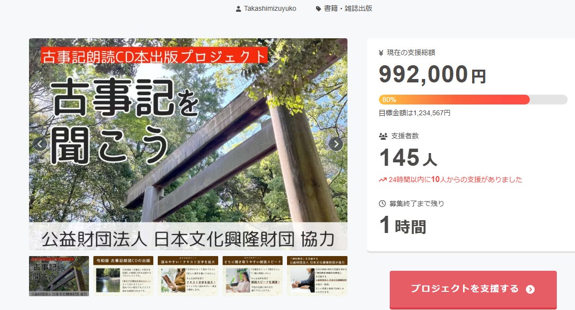
Task: Select the last thumbnail 日本文化興隆財団が協力
Action: (317, 276)
